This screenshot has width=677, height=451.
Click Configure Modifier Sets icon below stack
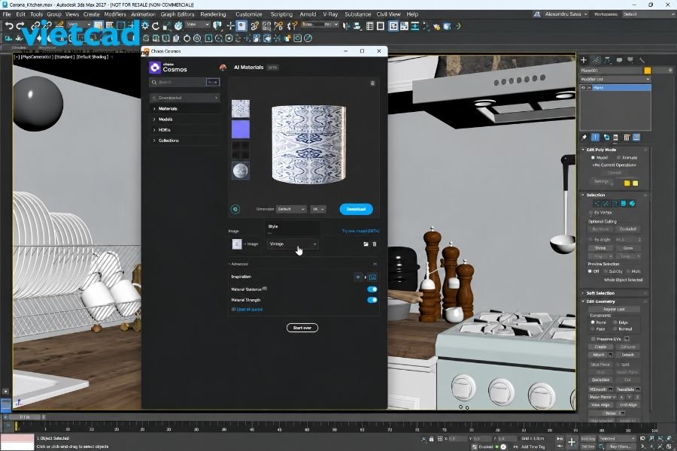click(x=627, y=138)
